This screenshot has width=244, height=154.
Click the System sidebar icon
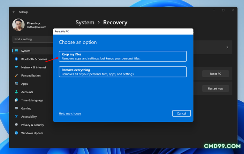16,51
